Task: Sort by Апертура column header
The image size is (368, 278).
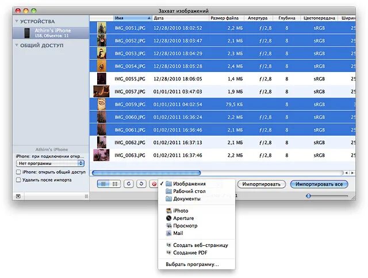Action: (x=259, y=18)
